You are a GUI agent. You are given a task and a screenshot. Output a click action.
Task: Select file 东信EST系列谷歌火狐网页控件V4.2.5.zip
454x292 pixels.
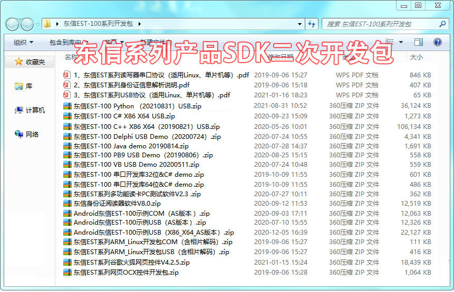tap(132, 262)
